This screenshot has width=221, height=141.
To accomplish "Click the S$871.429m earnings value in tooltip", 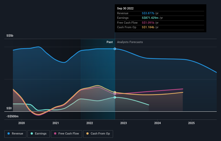I will coord(150,18).
